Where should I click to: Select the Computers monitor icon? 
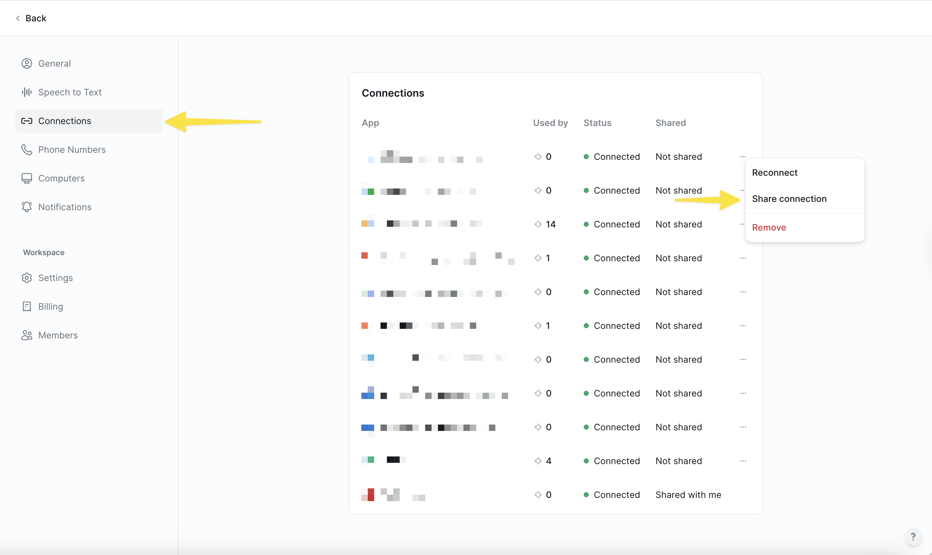coord(26,178)
